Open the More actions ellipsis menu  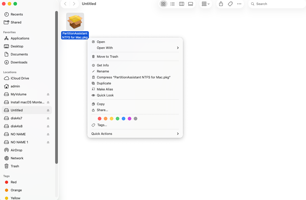click(x=239, y=4)
